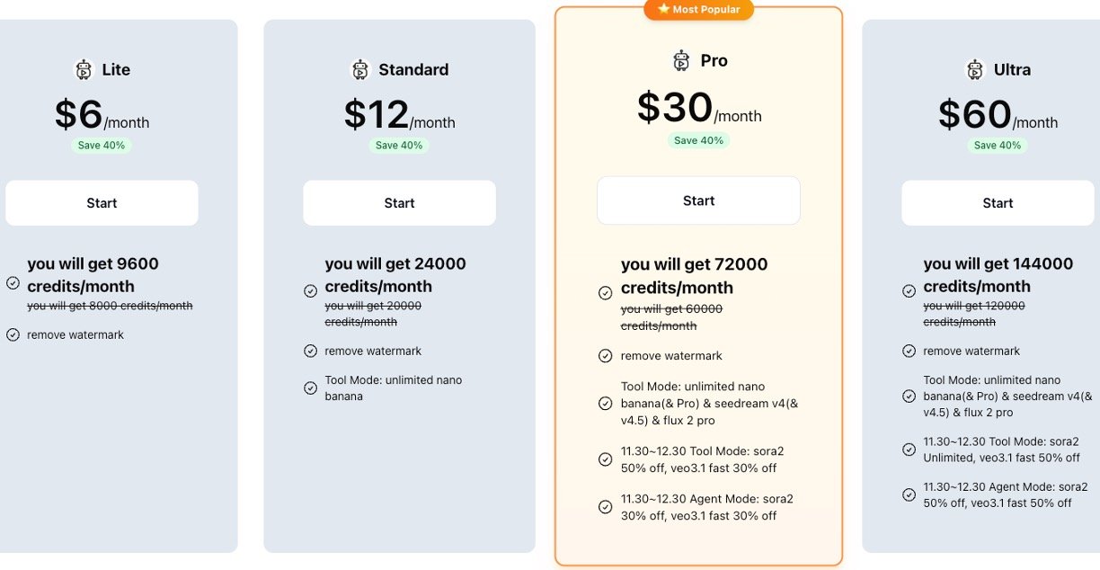Viewport: 1100px width, 570px height.
Task: Click the Save 40% tag under Pro price
Action: 698,140
